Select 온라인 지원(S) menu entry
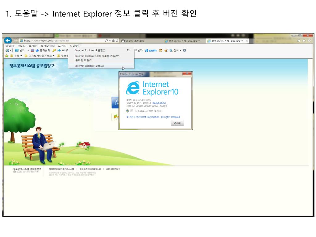 point(101,60)
